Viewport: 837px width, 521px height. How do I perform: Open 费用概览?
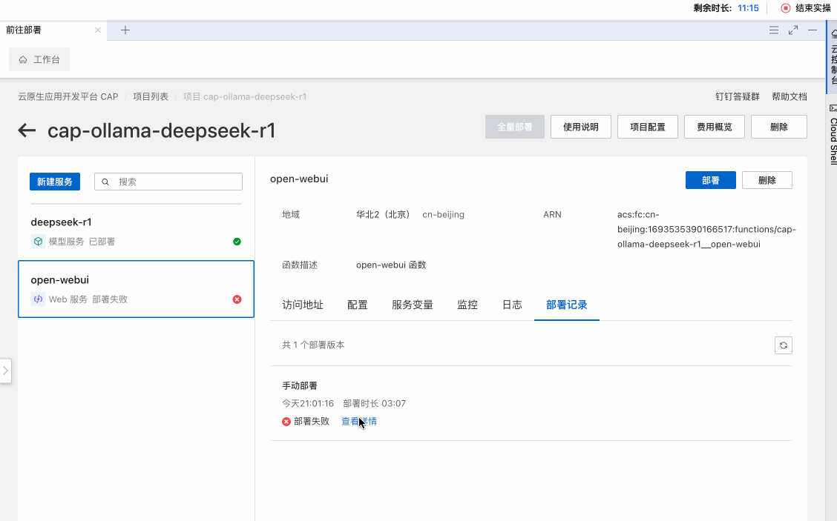coord(715,127)
